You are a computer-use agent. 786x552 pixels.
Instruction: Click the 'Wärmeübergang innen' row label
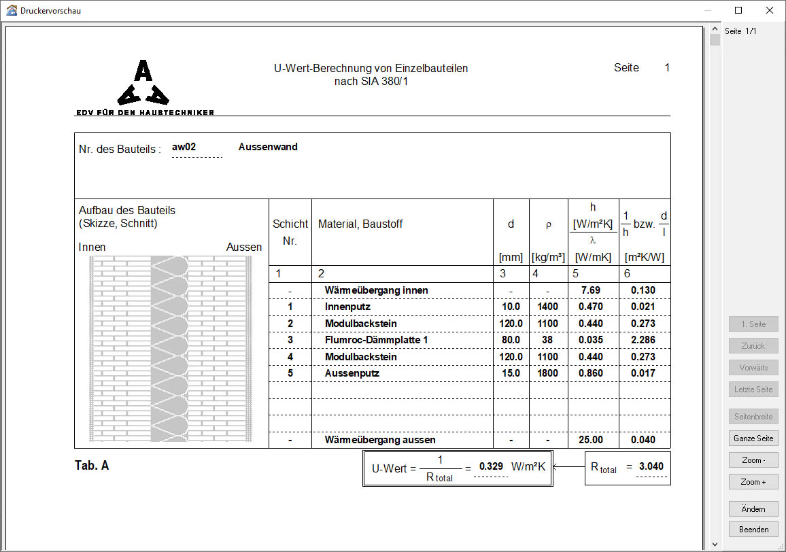click(376, 290)
